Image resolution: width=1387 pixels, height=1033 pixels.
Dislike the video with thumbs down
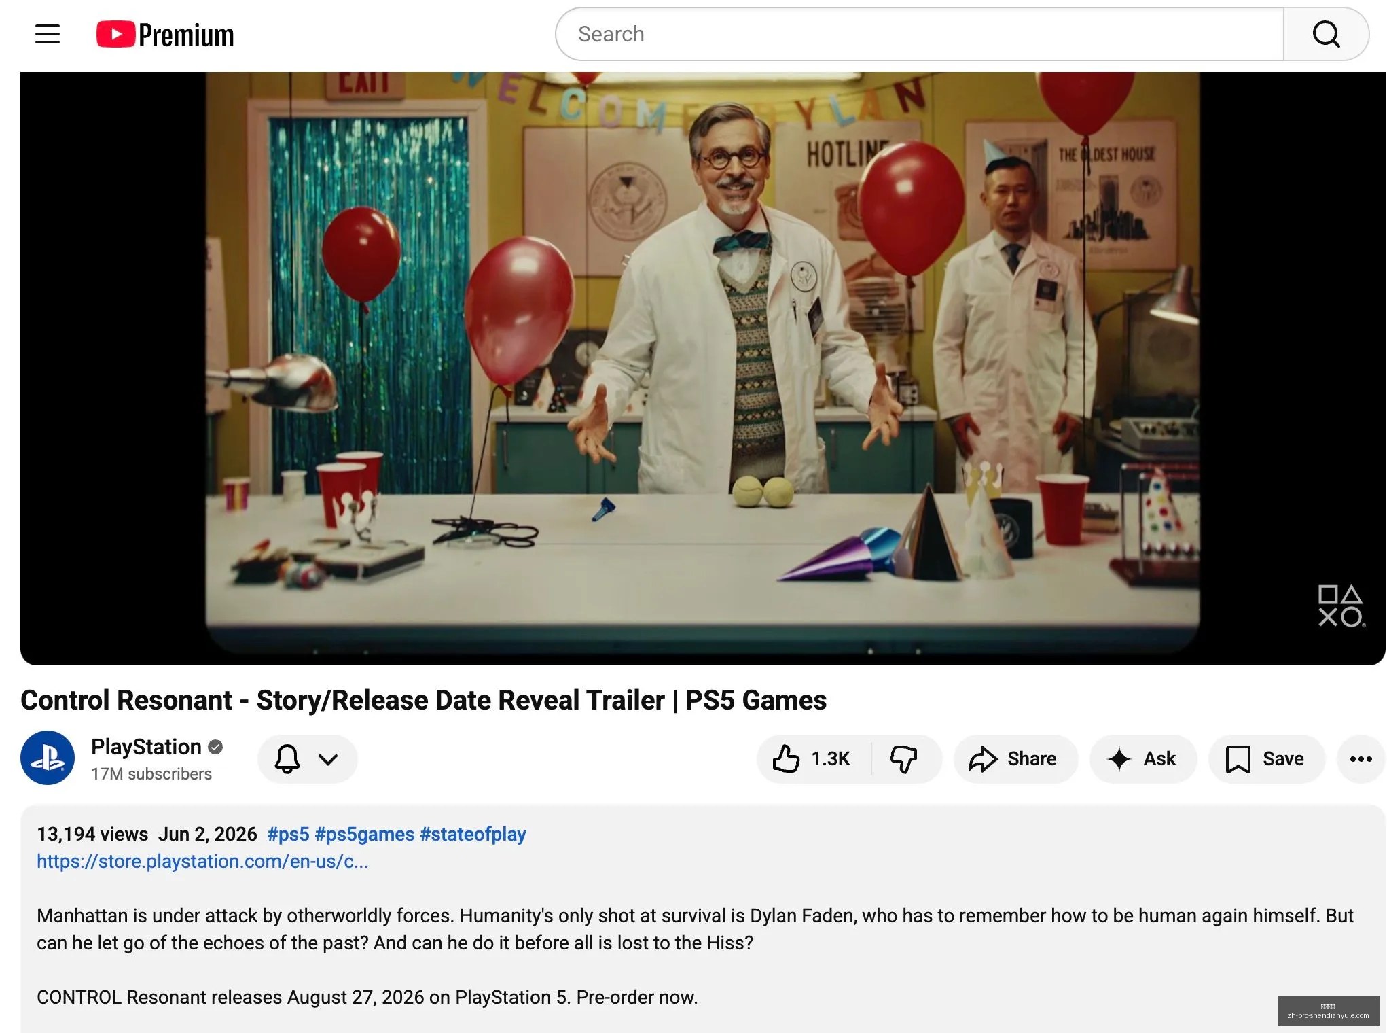tap(904, 759)
